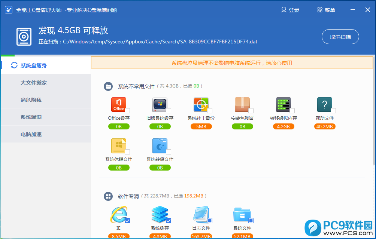Click the 转移虚拟内存 icon
The image size is (376, 239).
coord(283,105)
